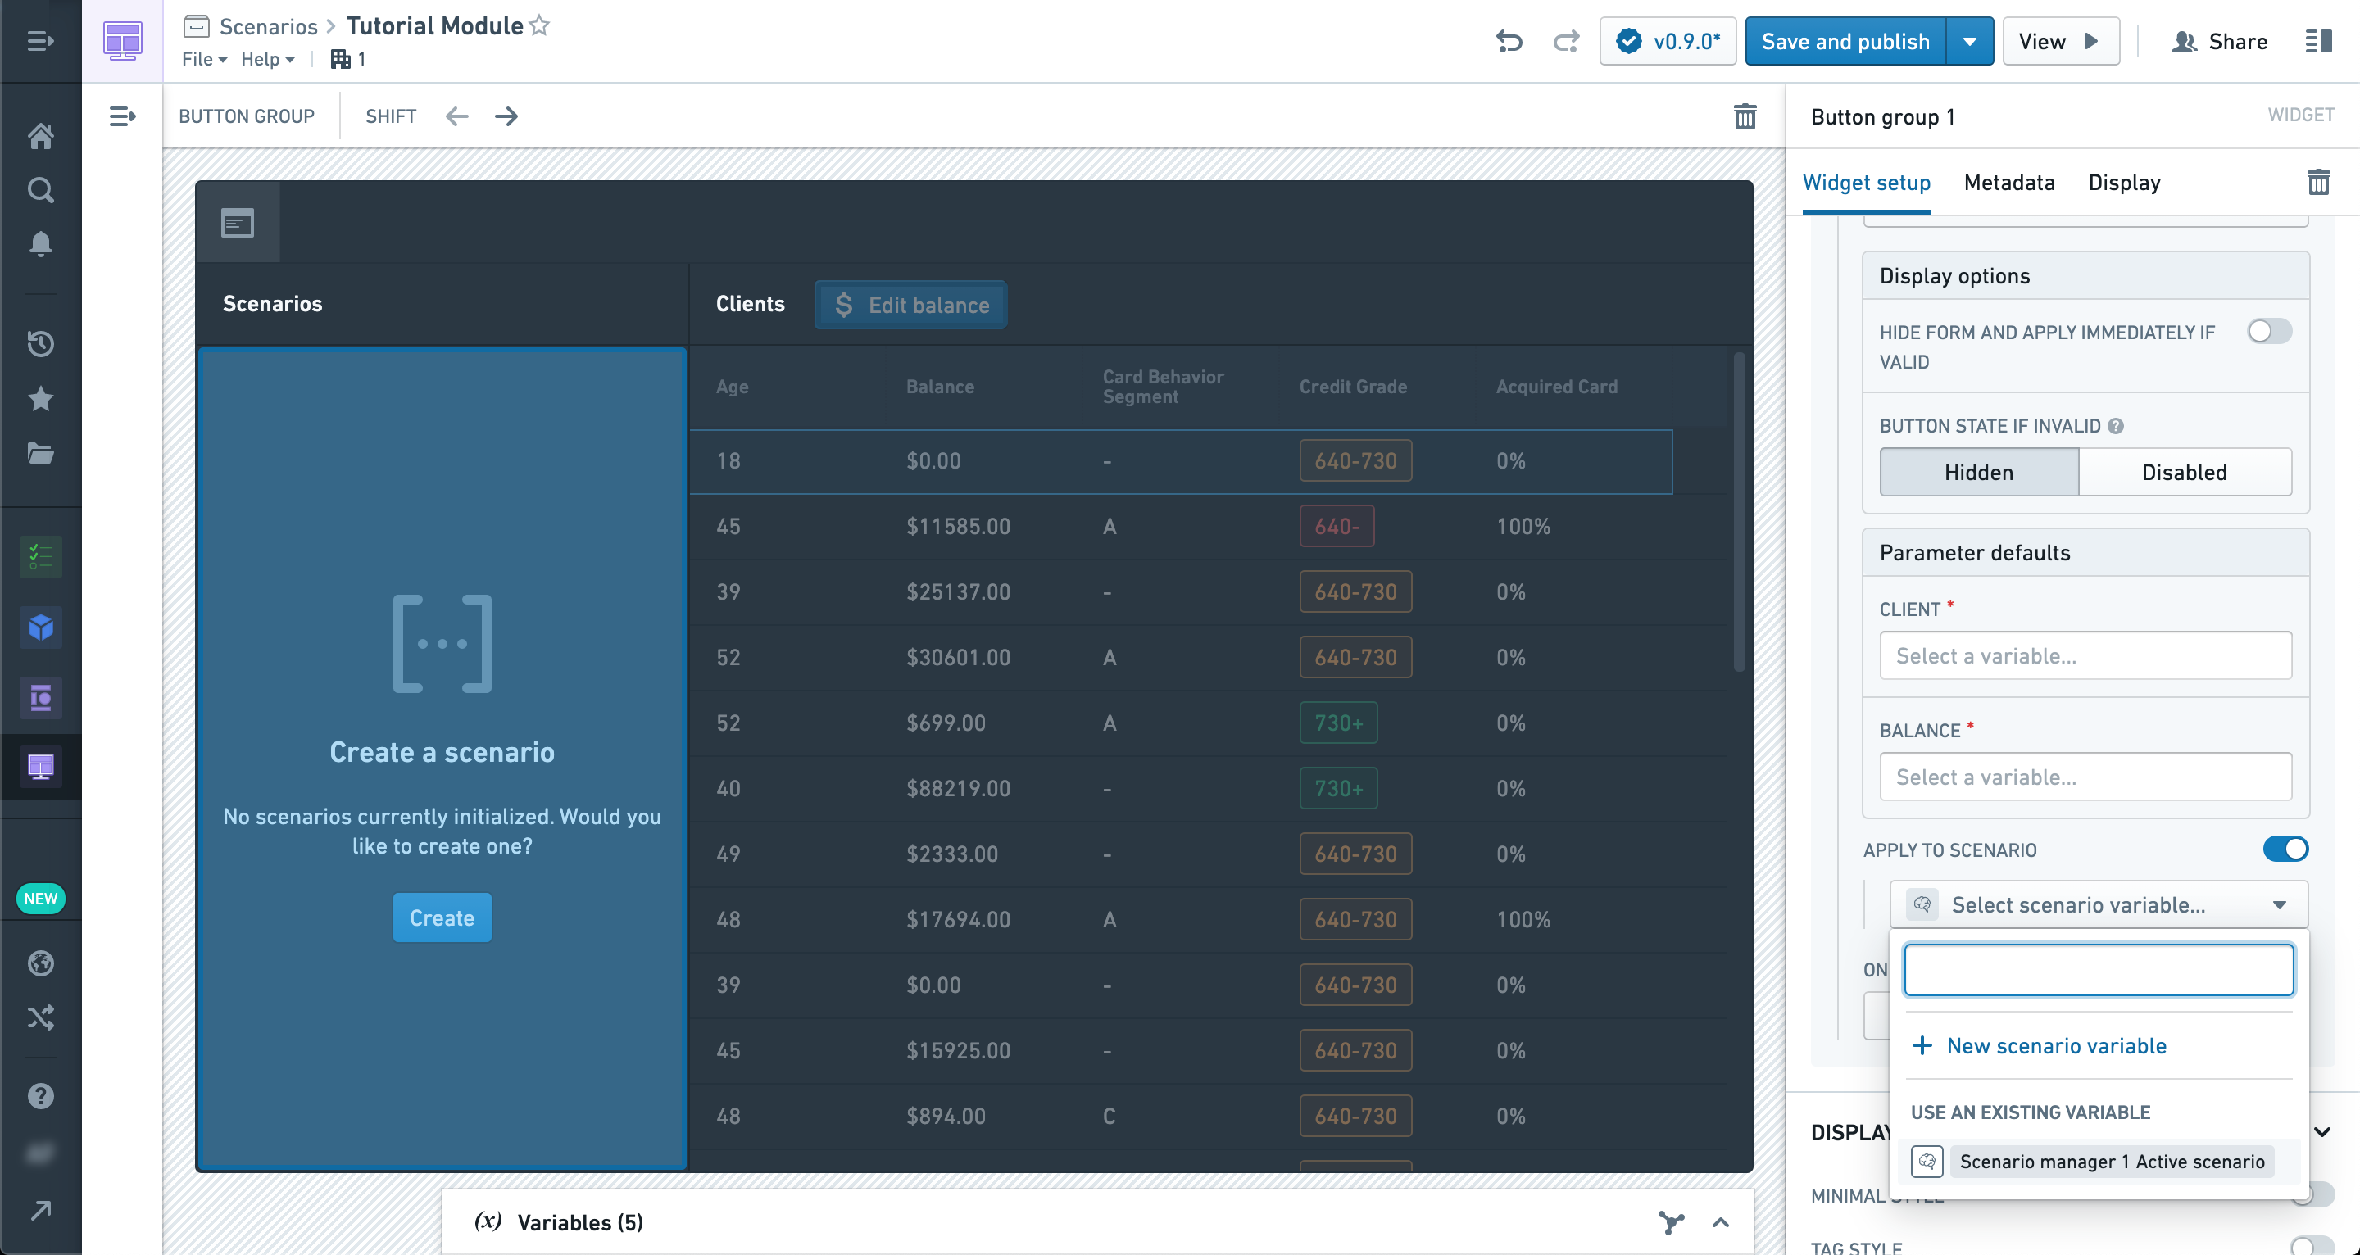This screenshot has height=1255, width=2360.
Task: Click the shuffle arrows icon in sidebar
Action: [40, 1017]
